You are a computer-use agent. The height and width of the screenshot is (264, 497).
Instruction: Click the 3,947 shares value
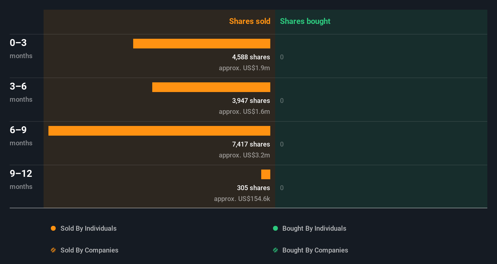click(251, 101)
